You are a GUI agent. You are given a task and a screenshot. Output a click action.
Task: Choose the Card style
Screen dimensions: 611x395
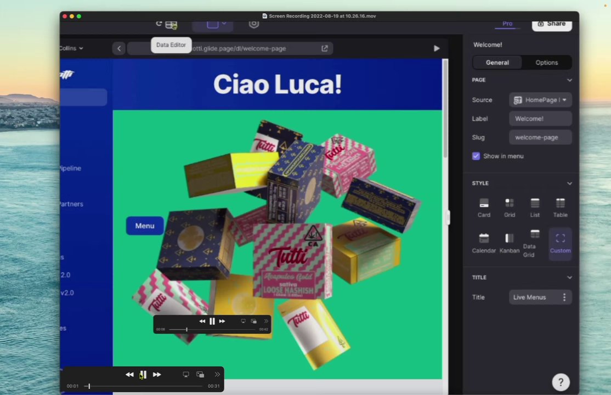[484, 207]
